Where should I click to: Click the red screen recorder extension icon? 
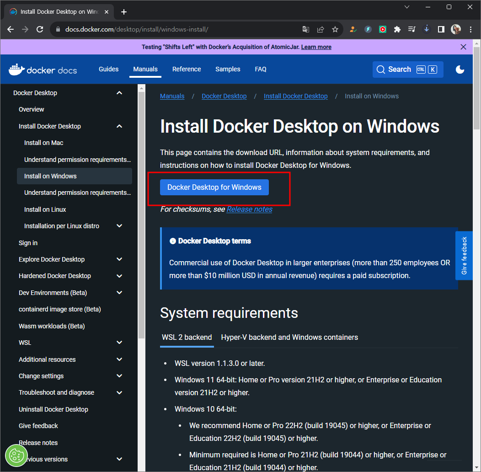click(383, 29)
